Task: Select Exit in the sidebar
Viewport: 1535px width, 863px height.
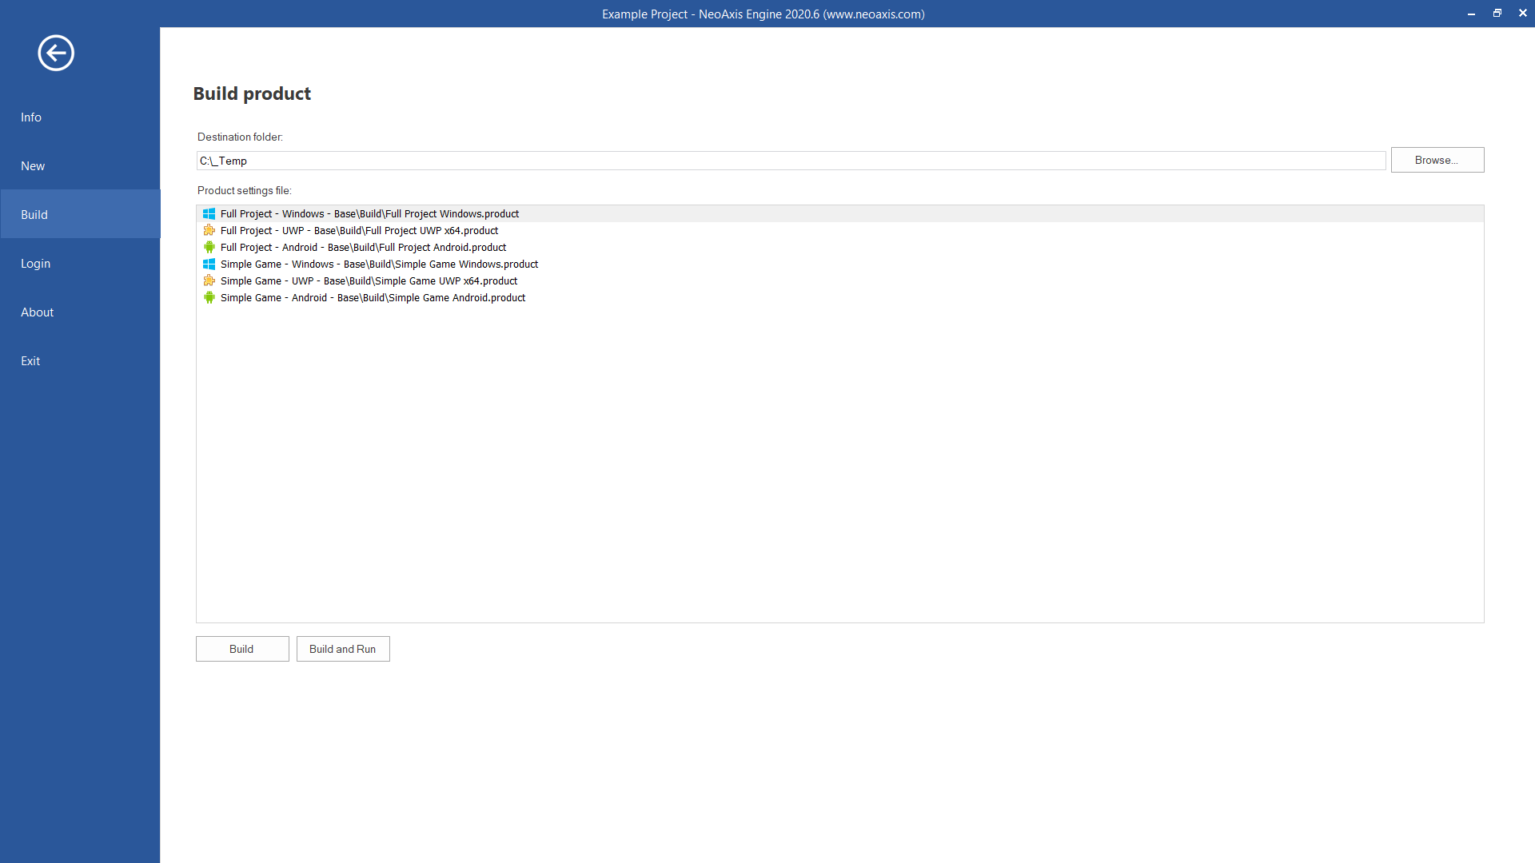Action: pyautogui.click(x=30, y=361)
